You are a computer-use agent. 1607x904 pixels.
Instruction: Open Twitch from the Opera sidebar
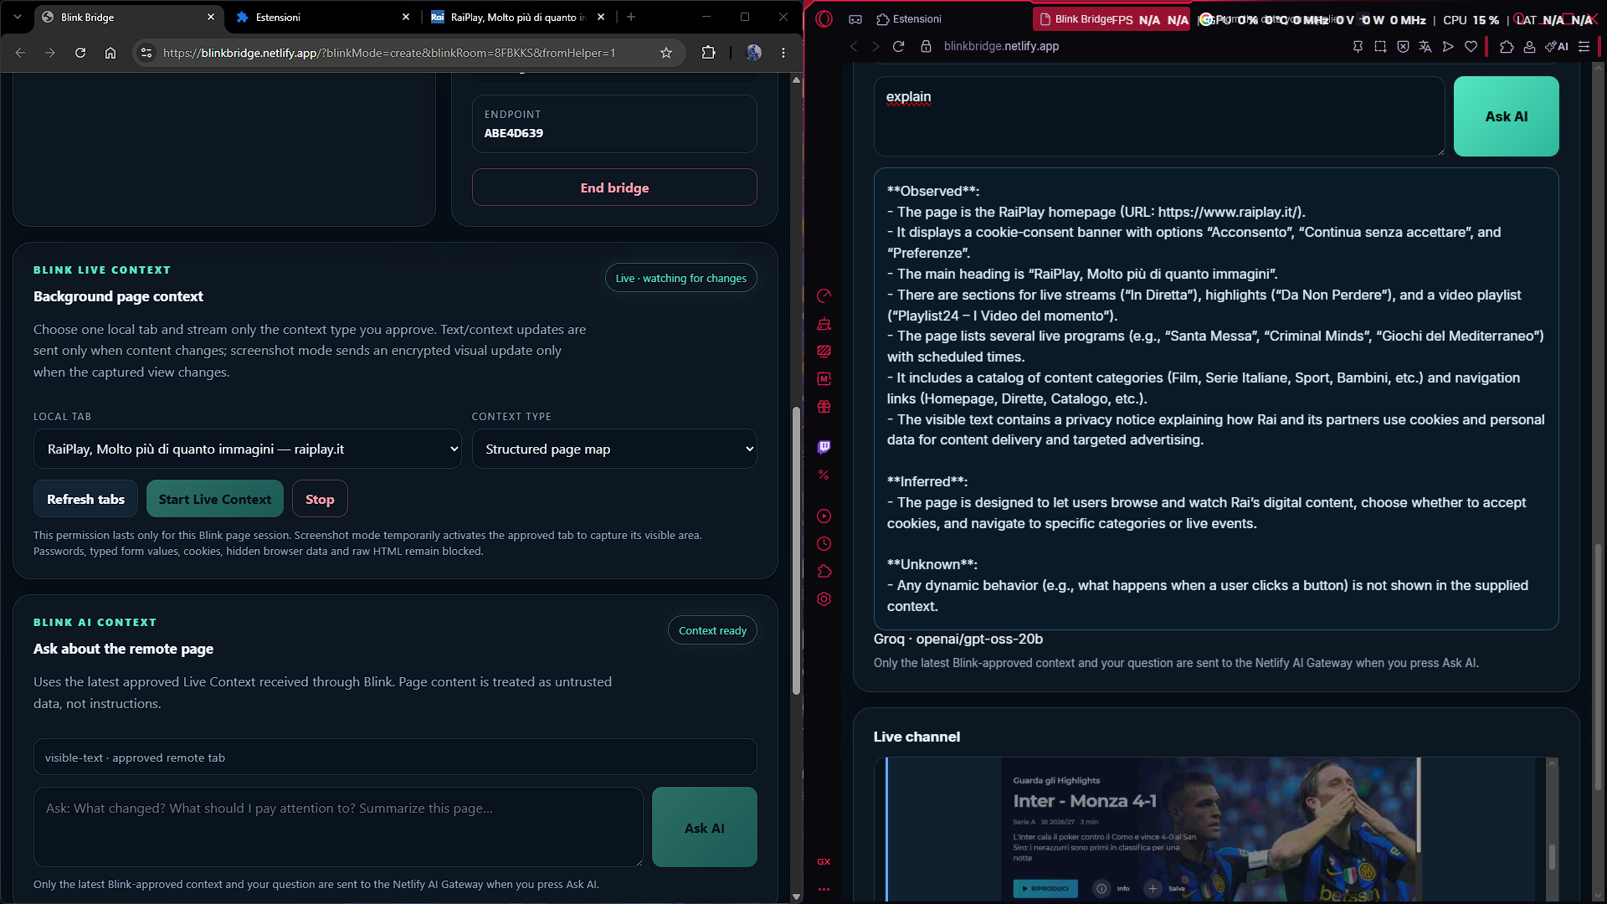(x=824, y=447)
